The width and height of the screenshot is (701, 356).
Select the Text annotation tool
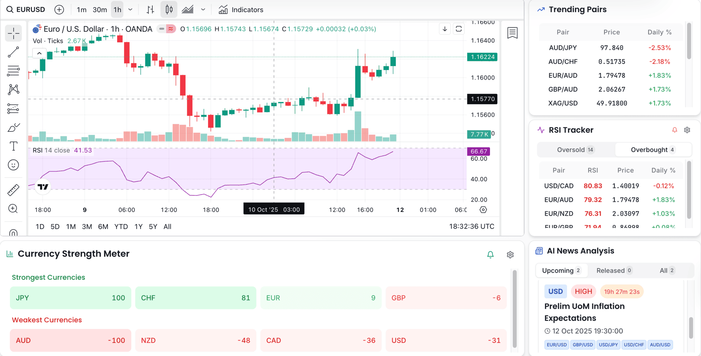(x=14, y=146)
